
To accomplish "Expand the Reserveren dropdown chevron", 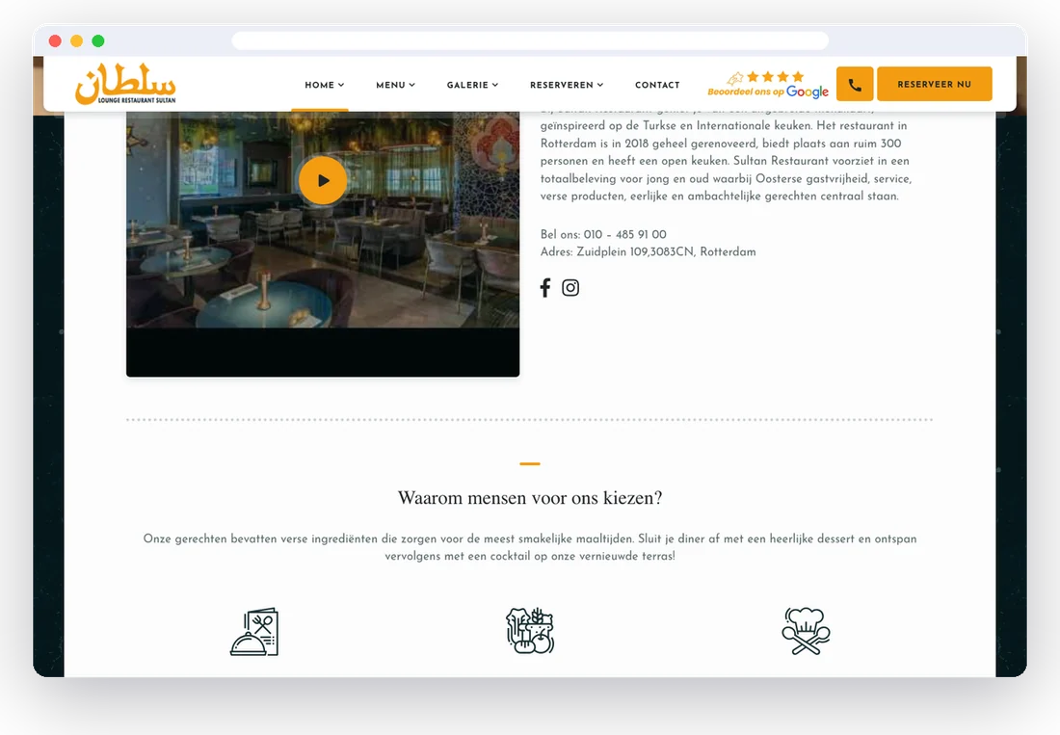I will tap(600, 85).
